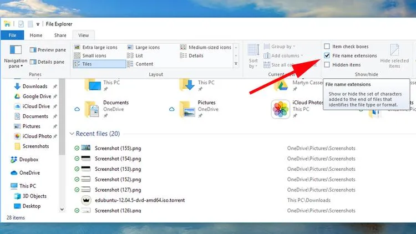Image resolution: width=416 pixels, height=234 pixels.
Task: Toggle the Details pane
Action: [x=47, y=62]
